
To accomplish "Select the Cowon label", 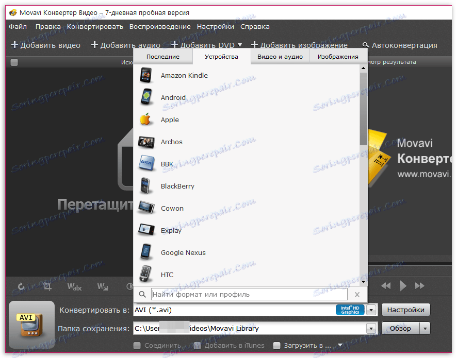I will click(x=172, y=209).
